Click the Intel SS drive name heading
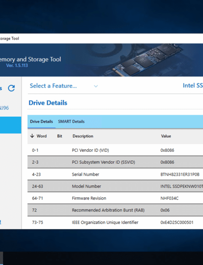Image resolution: width=203 pixels, height=265 pixels. tap(193, 86)
